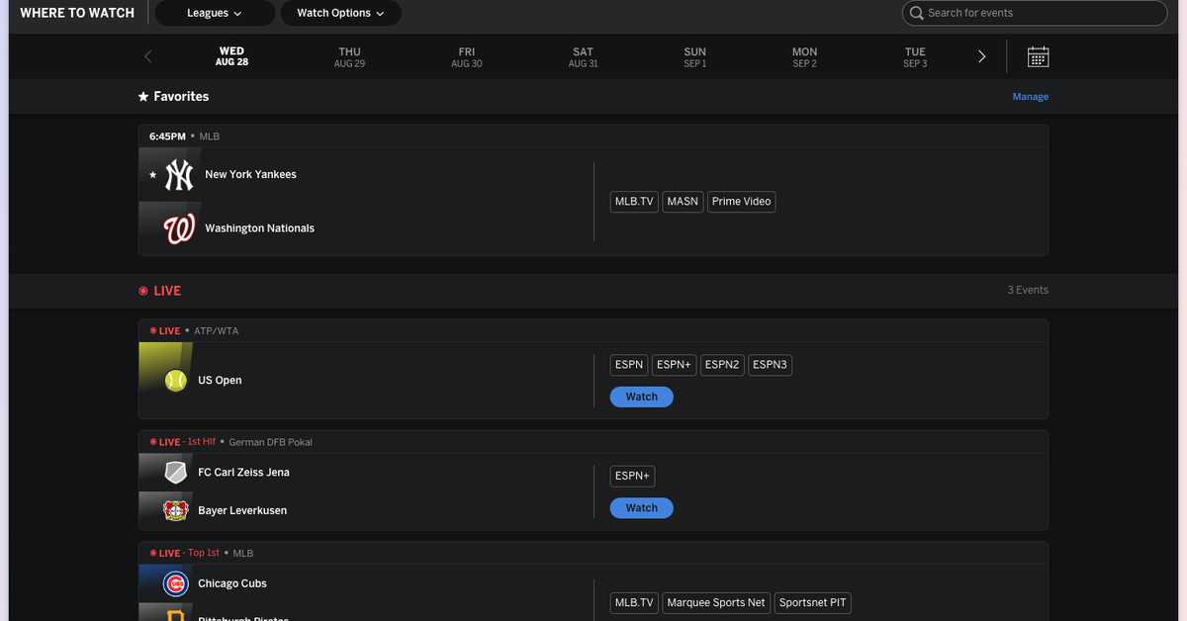
Task: Toggle the Yankees favorite star
Action: click(152, 175)
